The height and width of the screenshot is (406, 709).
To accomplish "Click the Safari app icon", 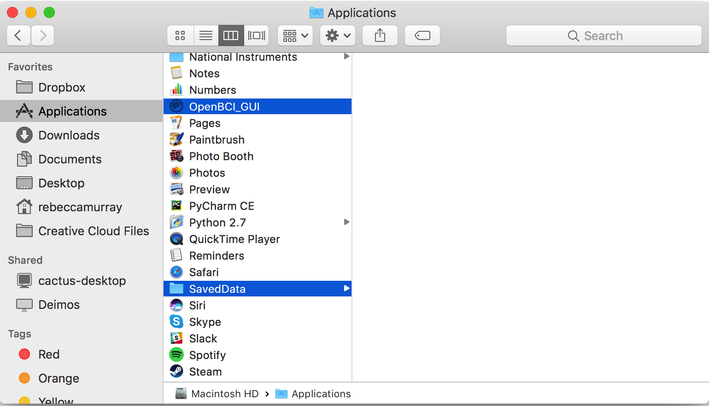I will [176, 272].
